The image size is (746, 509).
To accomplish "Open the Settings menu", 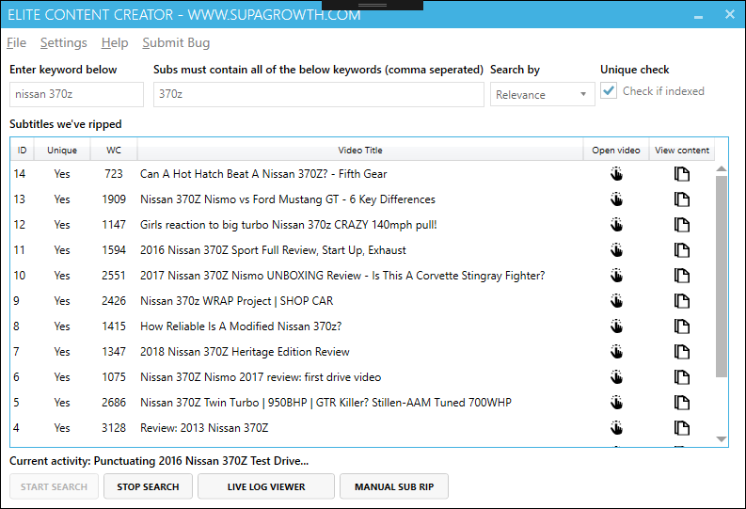I will (x=63, y=43).
